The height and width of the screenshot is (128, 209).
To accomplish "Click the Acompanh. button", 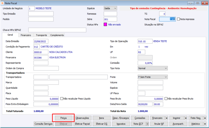I will pos(178,124).
